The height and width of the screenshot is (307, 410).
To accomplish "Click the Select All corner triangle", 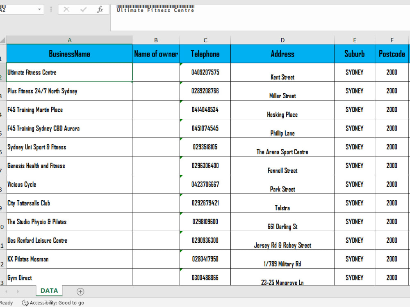I will coord(3,40).
